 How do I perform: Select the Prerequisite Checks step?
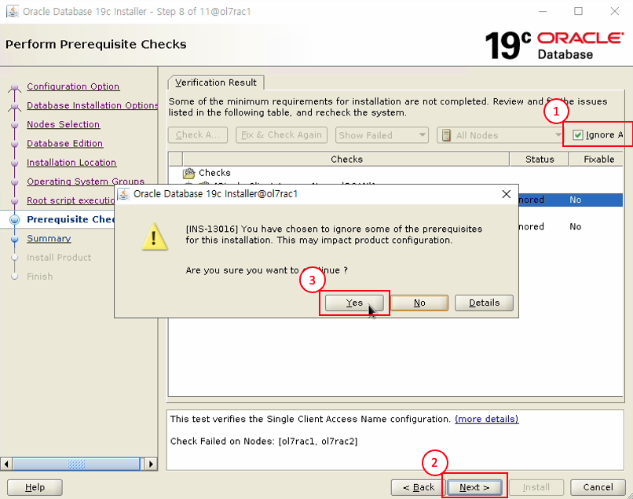tap(71, 219)
